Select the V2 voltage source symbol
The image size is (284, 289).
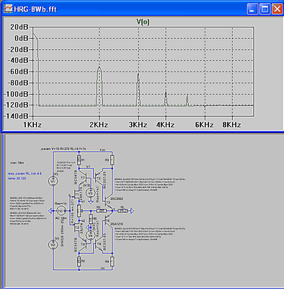tap(53, 245)
